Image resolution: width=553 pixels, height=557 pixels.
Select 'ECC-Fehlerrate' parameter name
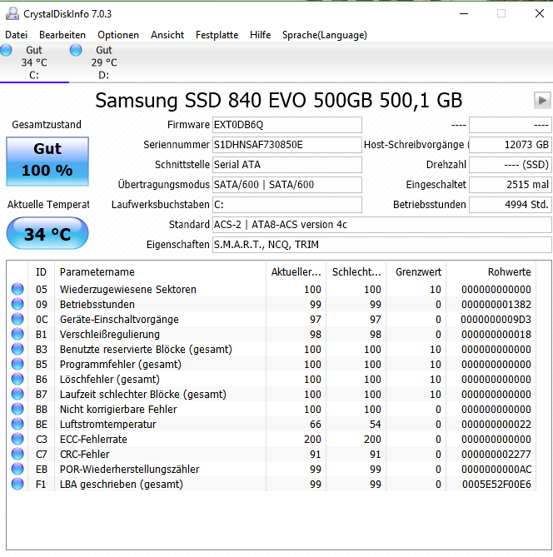[93, 439]
